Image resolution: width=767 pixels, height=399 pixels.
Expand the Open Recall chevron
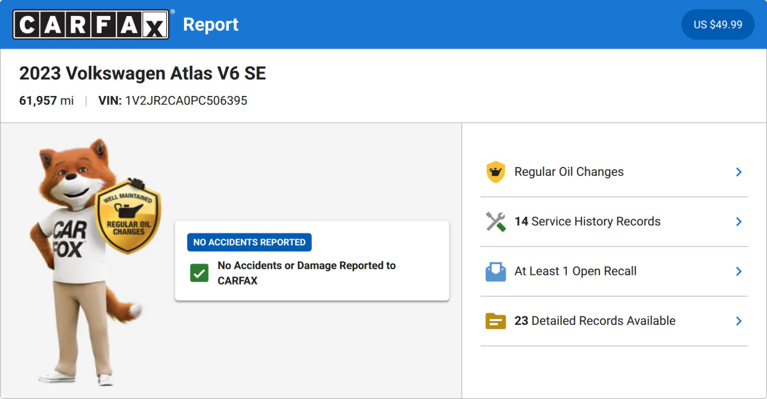tap(738, 271)
